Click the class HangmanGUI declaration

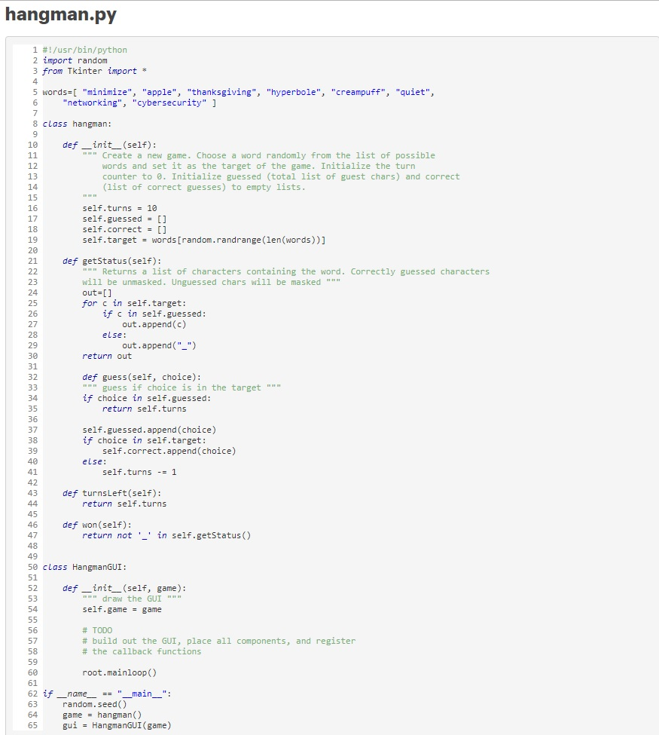coord(83,566)
